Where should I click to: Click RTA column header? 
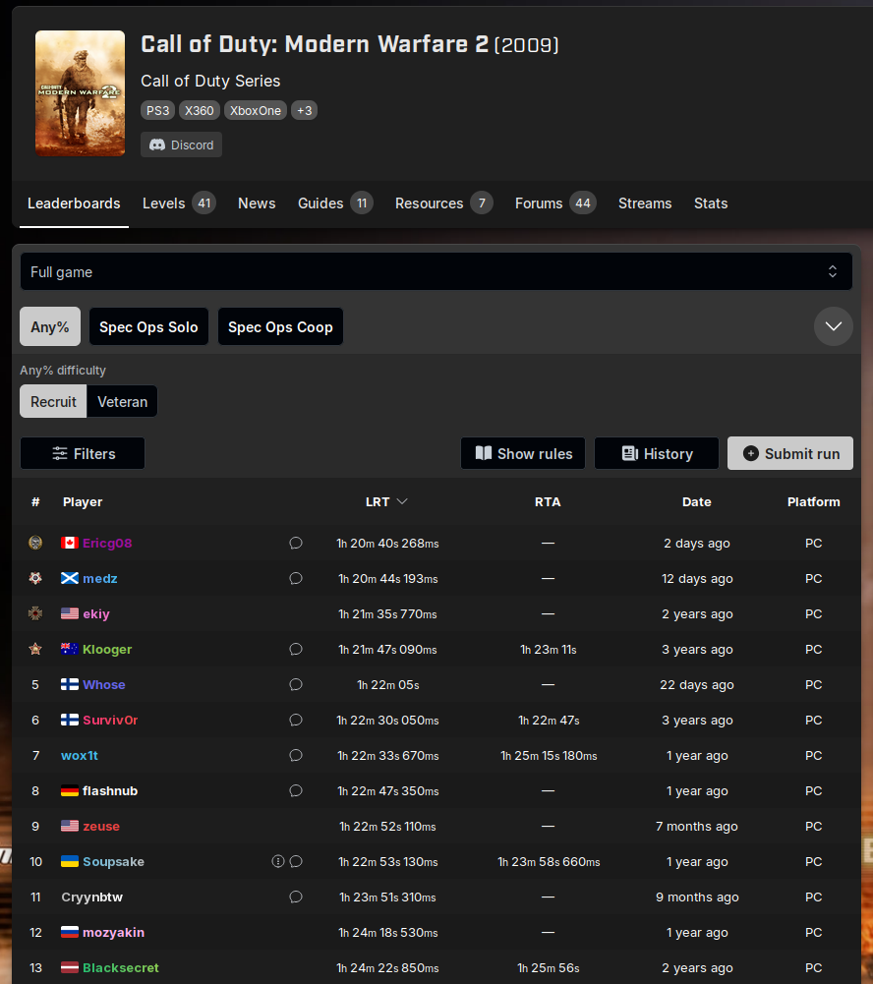[548, 501]
